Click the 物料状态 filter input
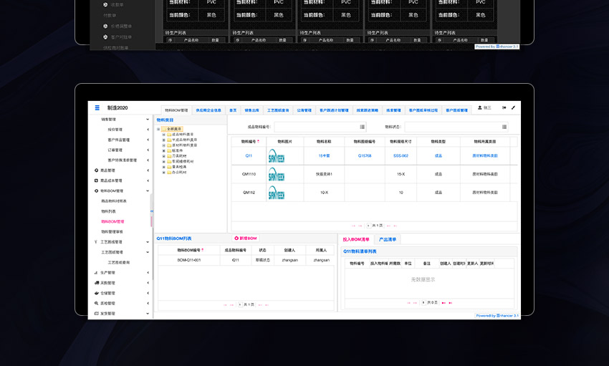Screen dimensions: 609x366 point(456,127)
